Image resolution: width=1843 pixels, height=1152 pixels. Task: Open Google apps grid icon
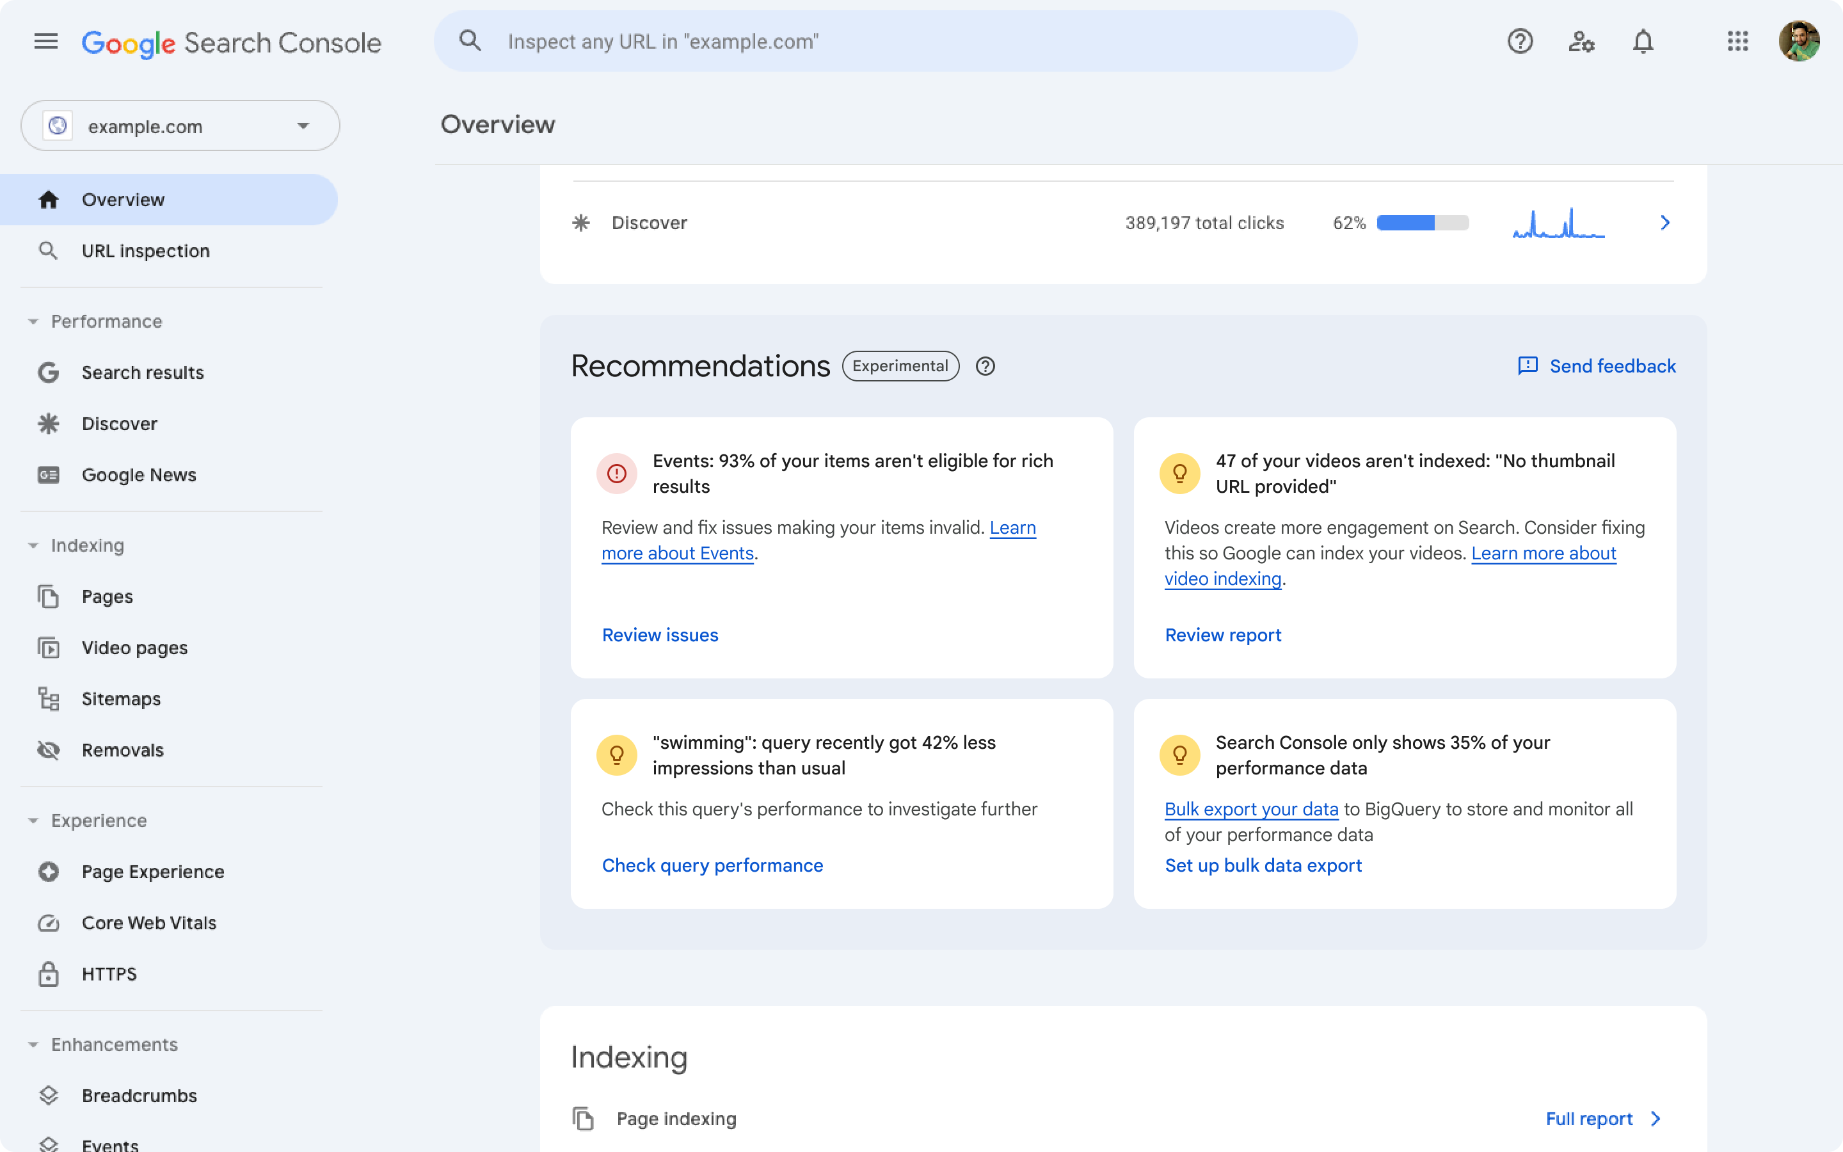pos(1735,40)
